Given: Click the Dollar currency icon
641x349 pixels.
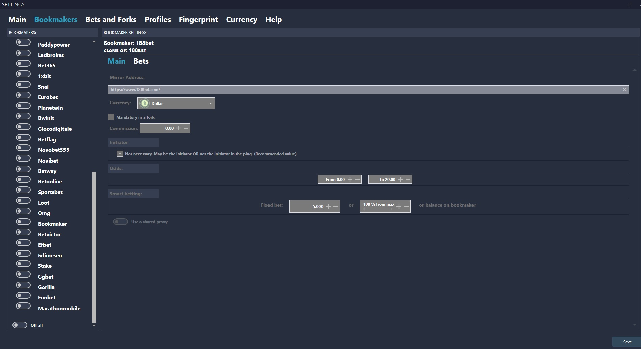Looking at the screenshot, I should [x=145, y=103].
